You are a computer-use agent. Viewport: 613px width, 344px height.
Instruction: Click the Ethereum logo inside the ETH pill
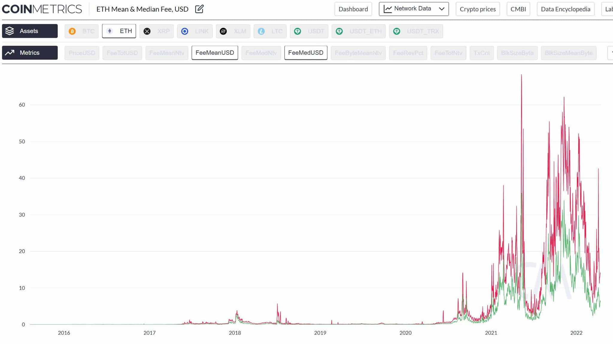point(110,31)
